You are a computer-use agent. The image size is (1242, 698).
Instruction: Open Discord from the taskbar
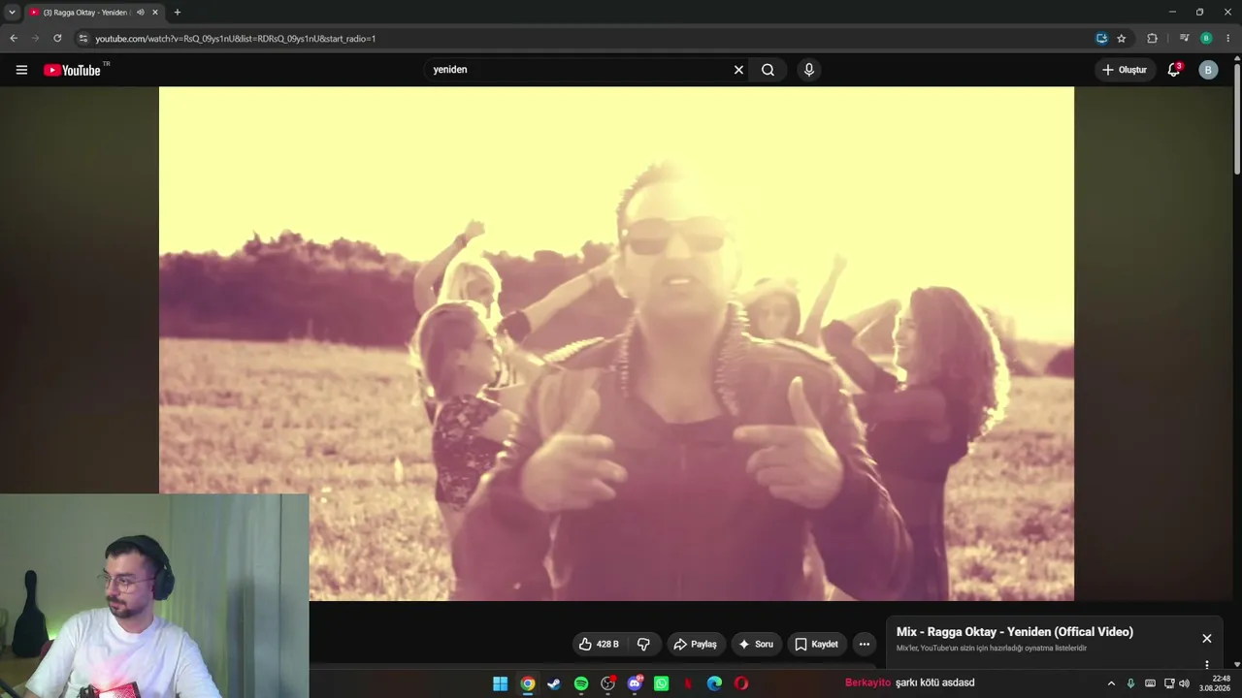(x=636, y=683)
